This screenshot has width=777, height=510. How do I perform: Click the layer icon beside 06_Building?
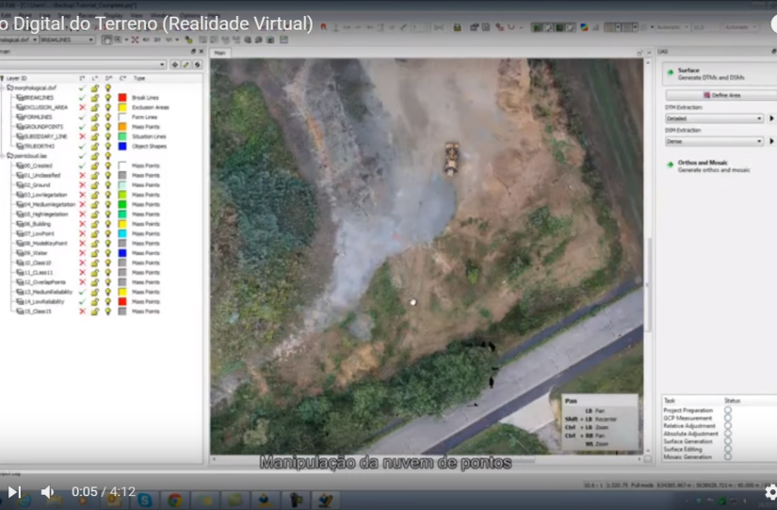(x=21, y=224)
